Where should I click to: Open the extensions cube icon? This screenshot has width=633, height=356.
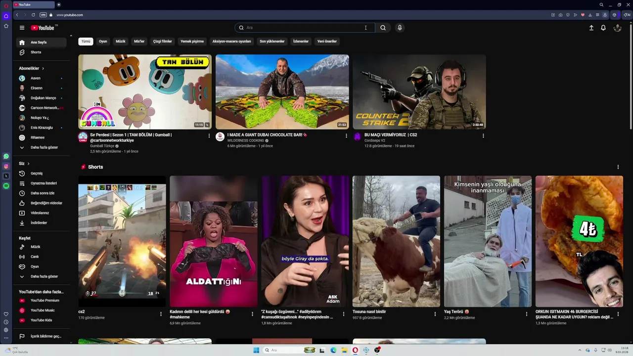(614, 15)
